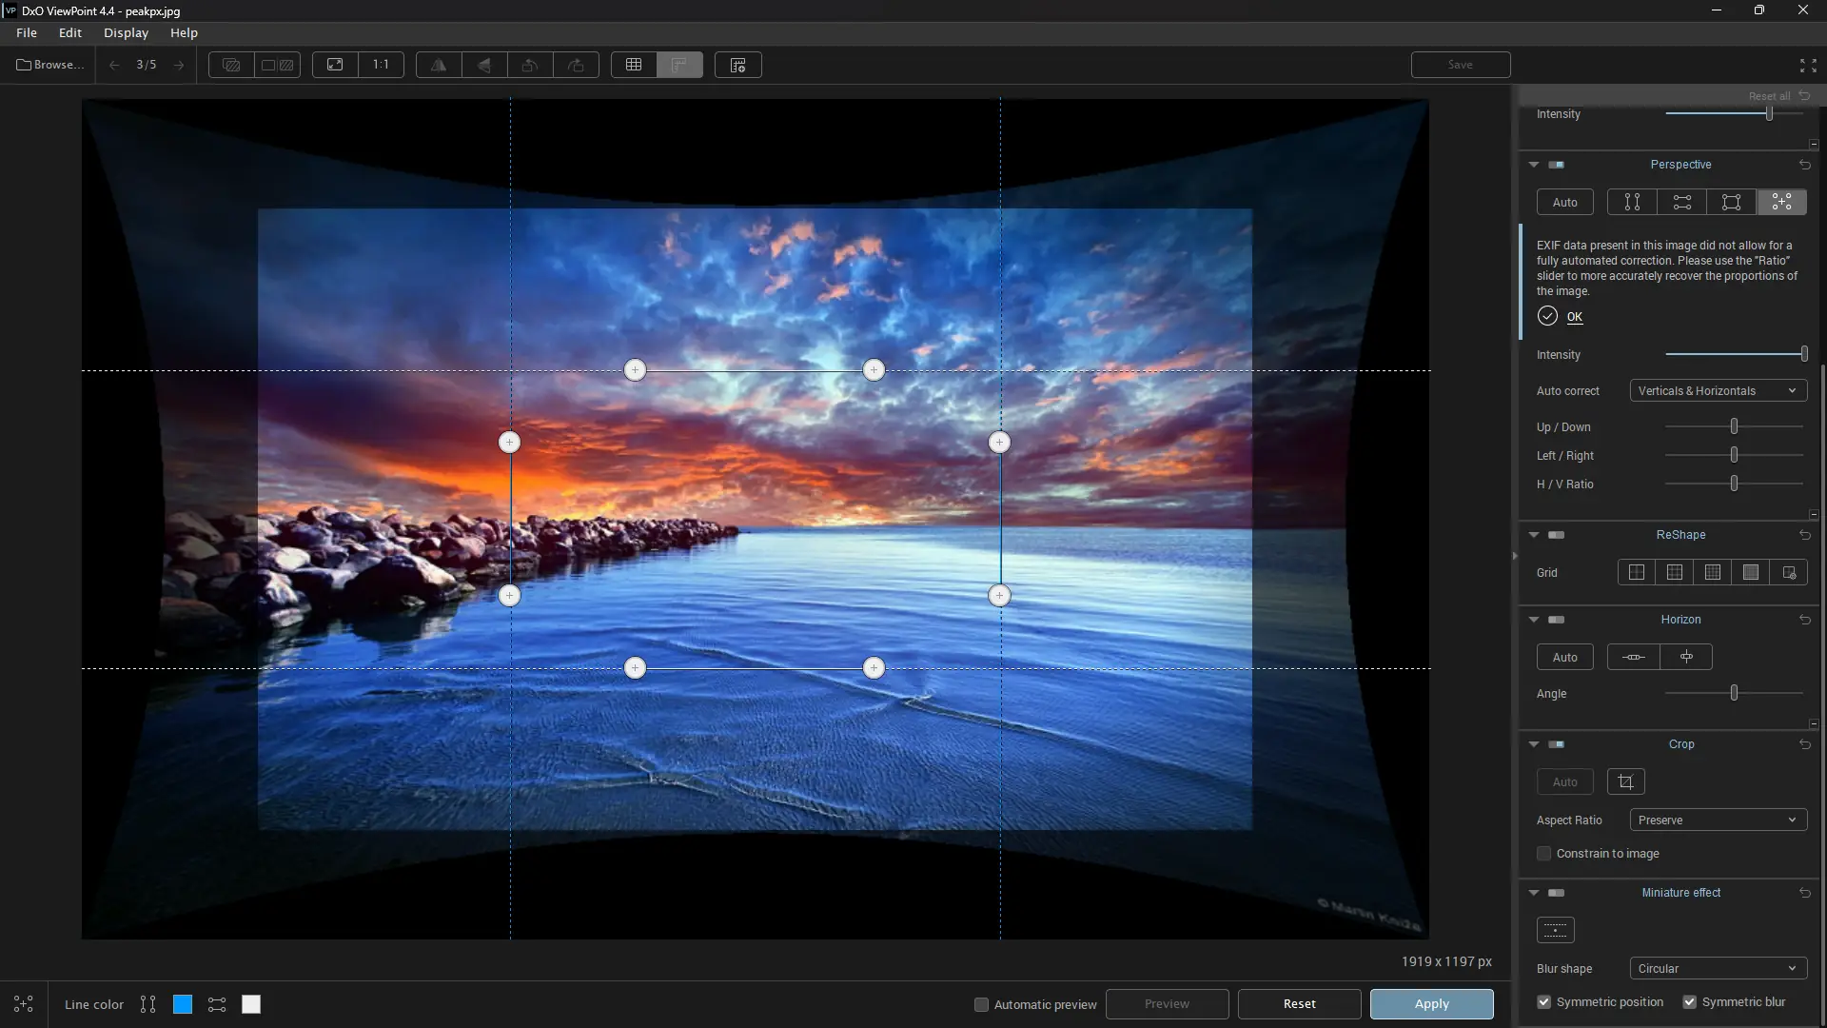Image resolution: width=1827 pixels, height=1028 pixels.
Task: Switch view to 1:1 zoom level
Action: tap(381, 65)
